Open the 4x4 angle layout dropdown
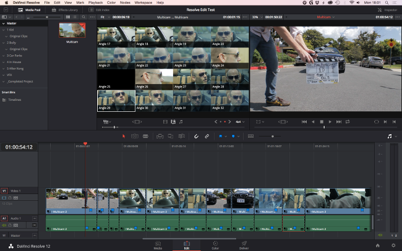Image resolution: width=402 pixels, height=251 pixels. tap(240, 122)
